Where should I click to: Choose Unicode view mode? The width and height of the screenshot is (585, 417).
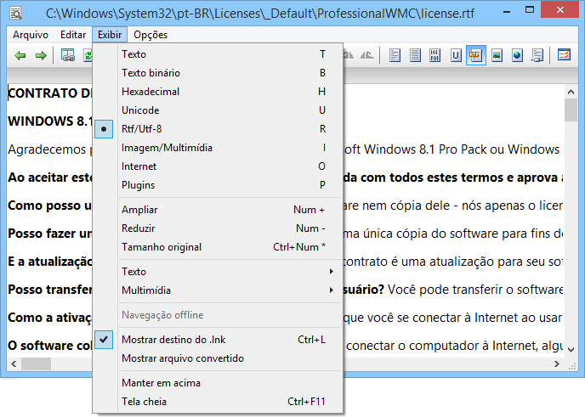pos(218,110)
